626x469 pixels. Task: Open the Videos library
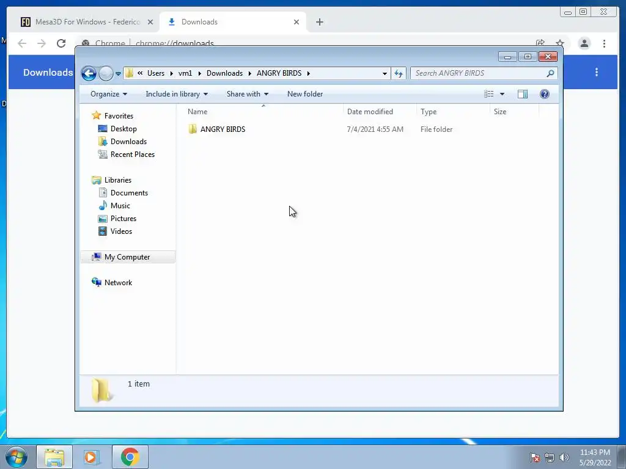coord(121,231)
